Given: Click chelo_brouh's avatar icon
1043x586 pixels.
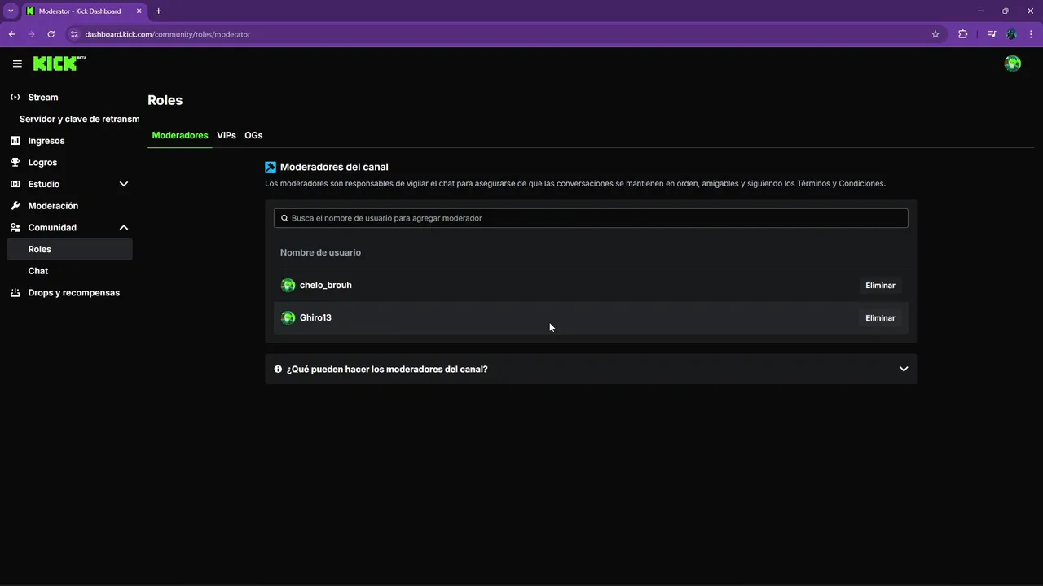Looking at the screenshot, I should pos(288,286).
